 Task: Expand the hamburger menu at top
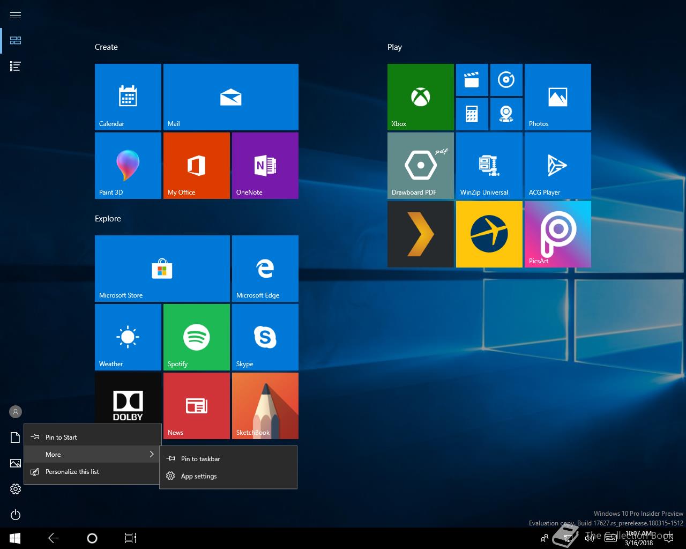(16, 15)
